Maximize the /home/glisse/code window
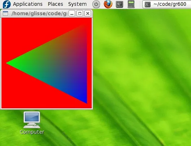Image resolution: width=191 pixels, height=146 pixels. [x=80, y=13]
